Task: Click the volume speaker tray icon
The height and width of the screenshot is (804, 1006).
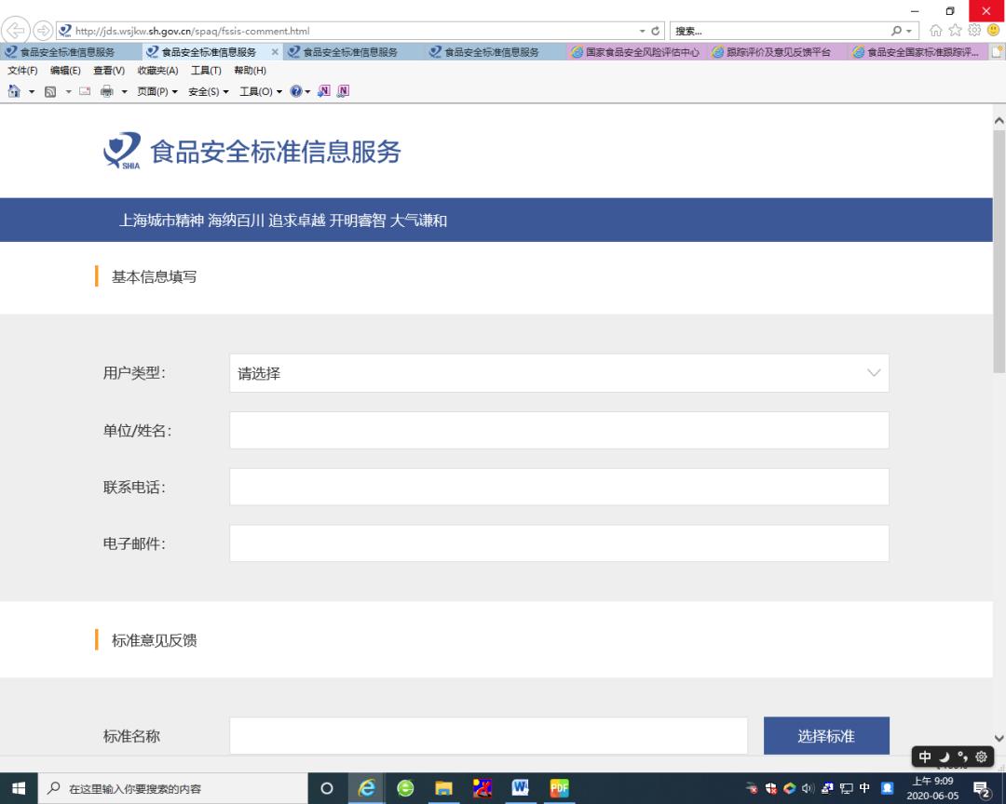Action: coord(808,788)
